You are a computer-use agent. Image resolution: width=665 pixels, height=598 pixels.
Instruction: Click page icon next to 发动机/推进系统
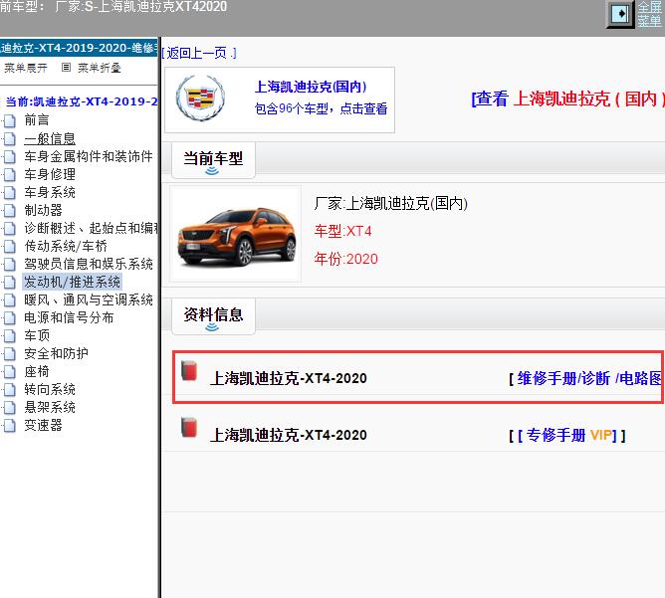pyautogui.click(x=9, y=283)
